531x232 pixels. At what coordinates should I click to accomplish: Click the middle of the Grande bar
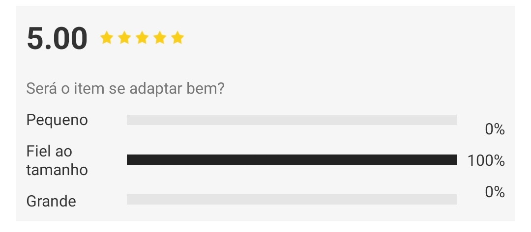click(292, 199)
